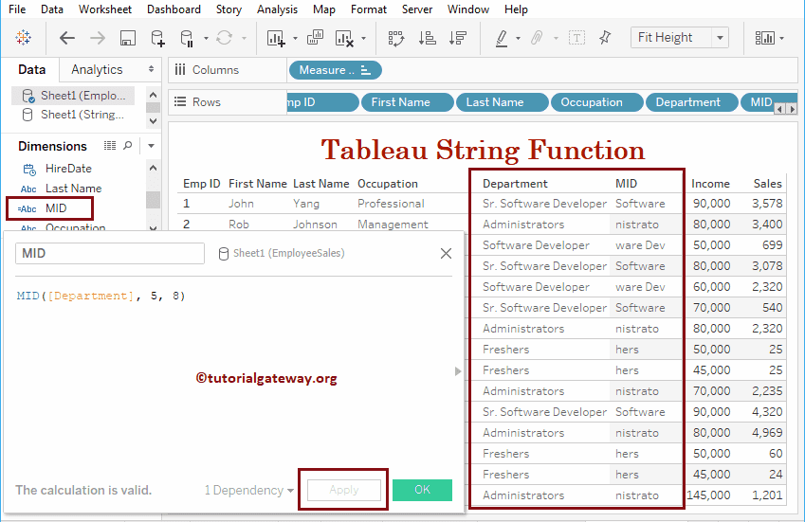Click the fix axes pin icon
Screen dimensions: 805x522
[x=605, y=37]
